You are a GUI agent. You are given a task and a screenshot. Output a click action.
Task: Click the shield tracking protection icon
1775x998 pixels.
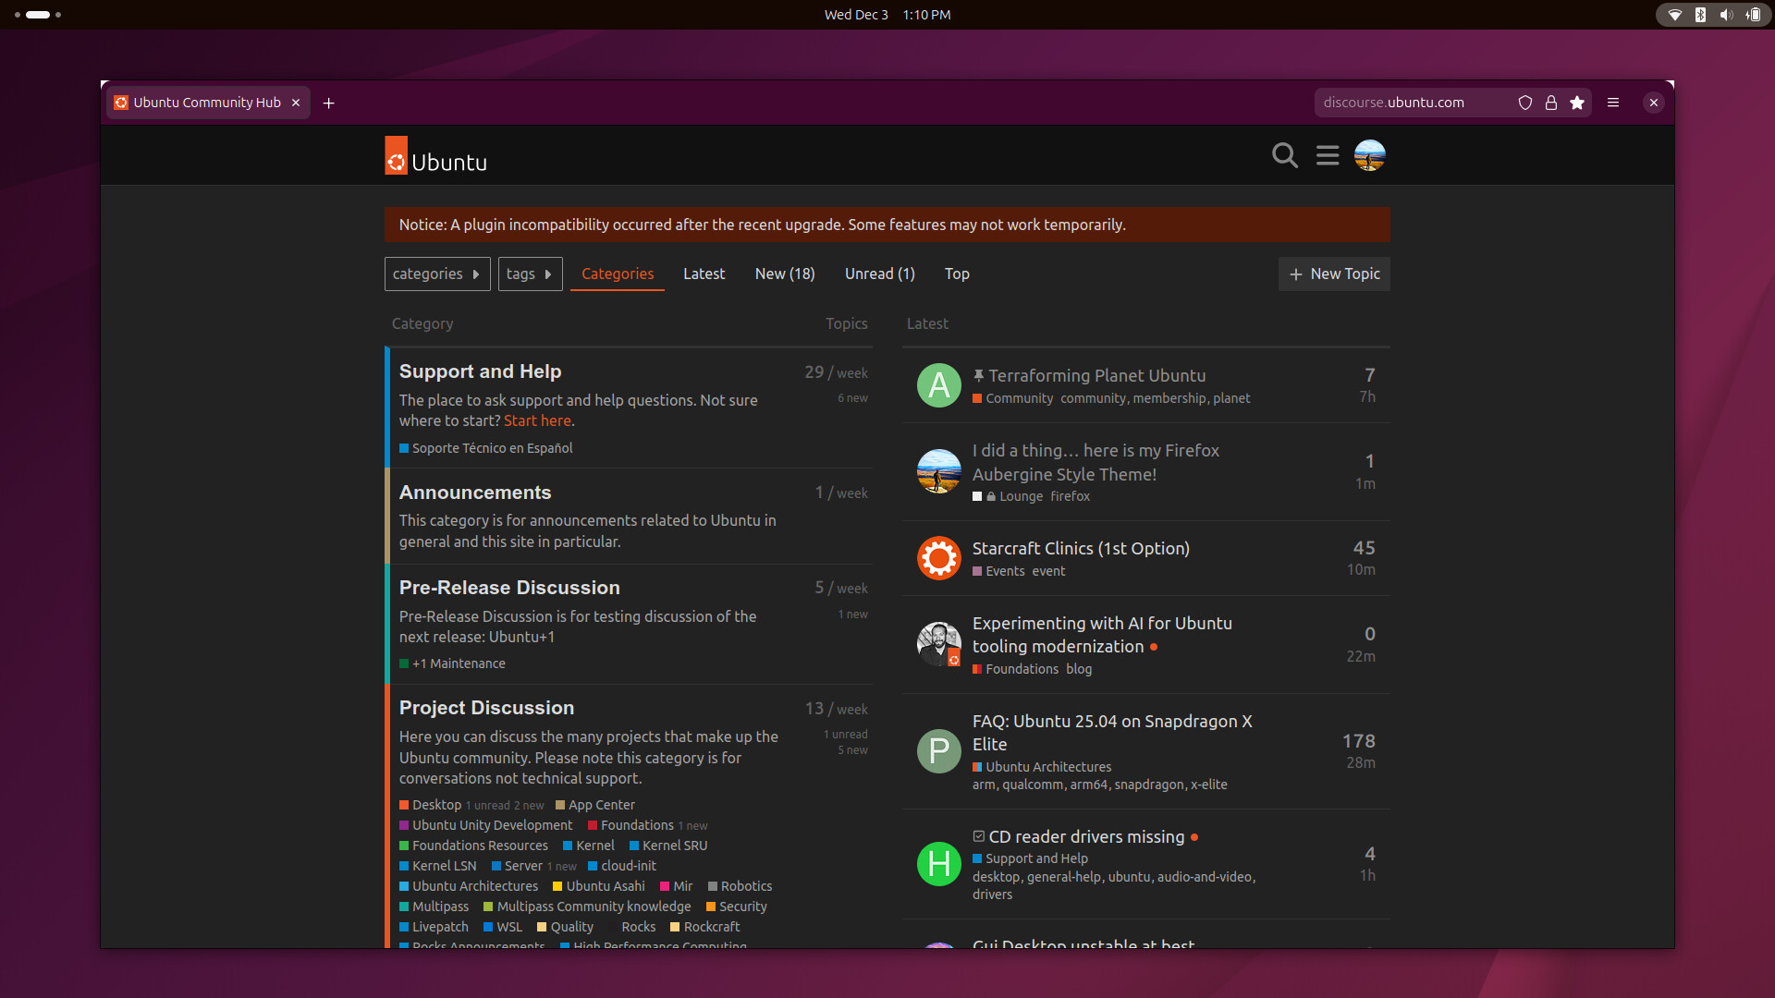(1525, 103)
